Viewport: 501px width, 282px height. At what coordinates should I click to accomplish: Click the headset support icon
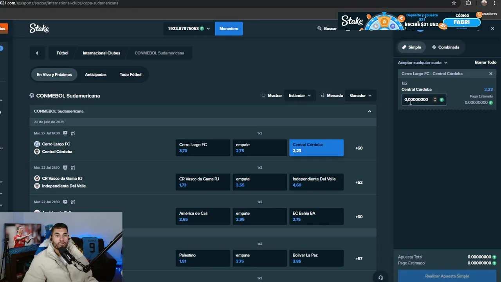pos(380,278)
